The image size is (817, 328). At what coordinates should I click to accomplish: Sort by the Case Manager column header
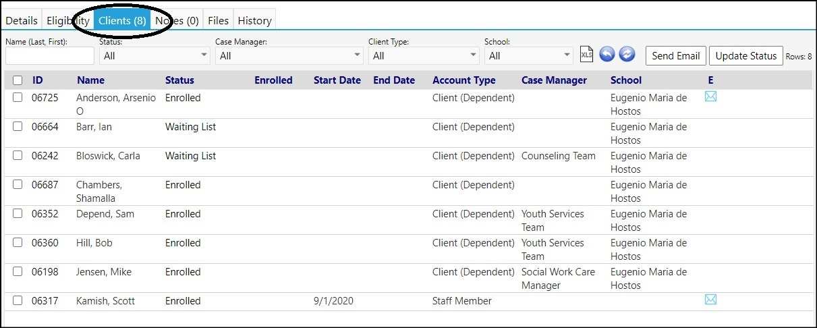click(x=554, y=80)
